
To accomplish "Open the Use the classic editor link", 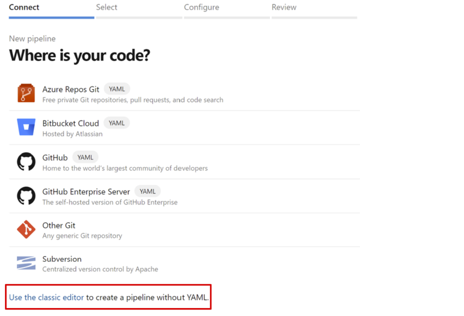I will click(x=46, y=297).
